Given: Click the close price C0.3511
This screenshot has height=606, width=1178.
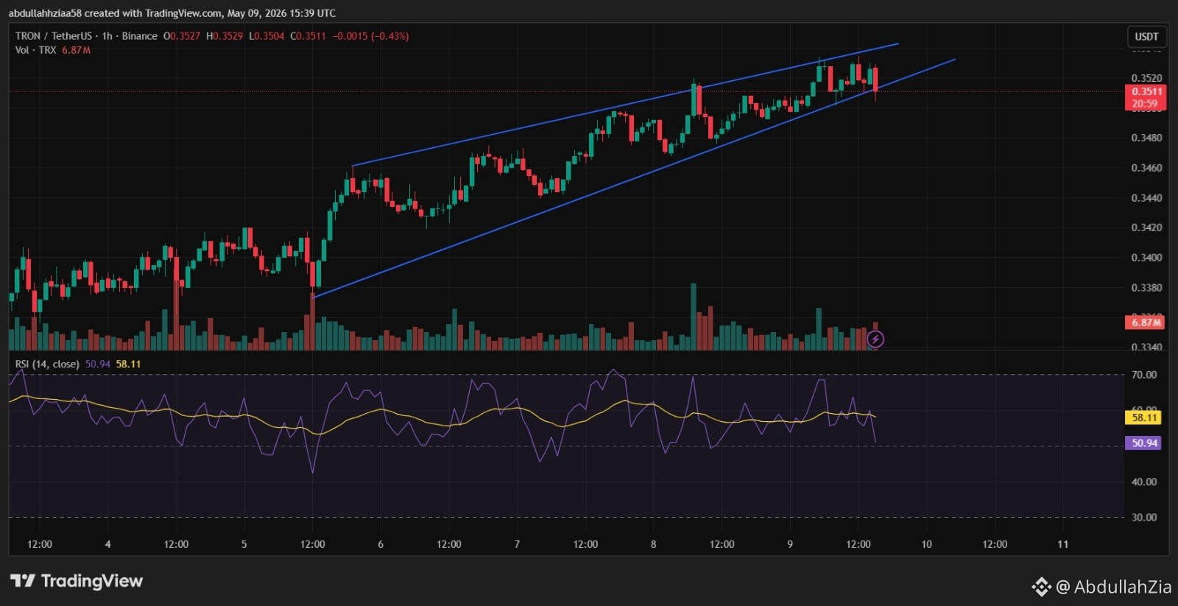Looking at the screenshot, I should (x=308, y=35).
